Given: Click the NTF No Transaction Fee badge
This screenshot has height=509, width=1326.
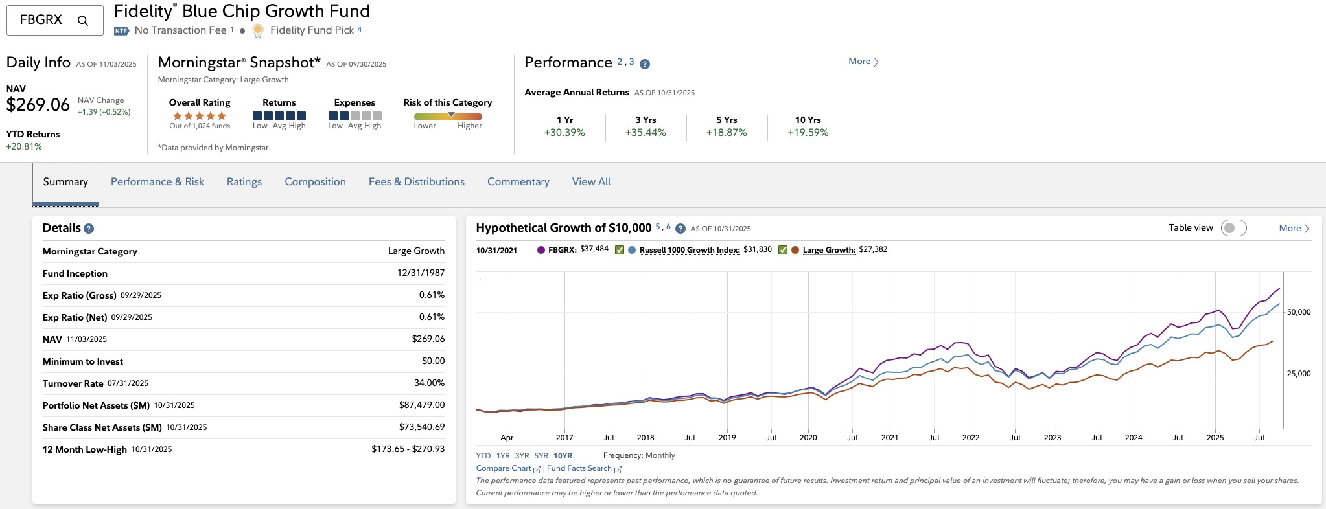Looking at the screenshot, I should click(121, 30).
